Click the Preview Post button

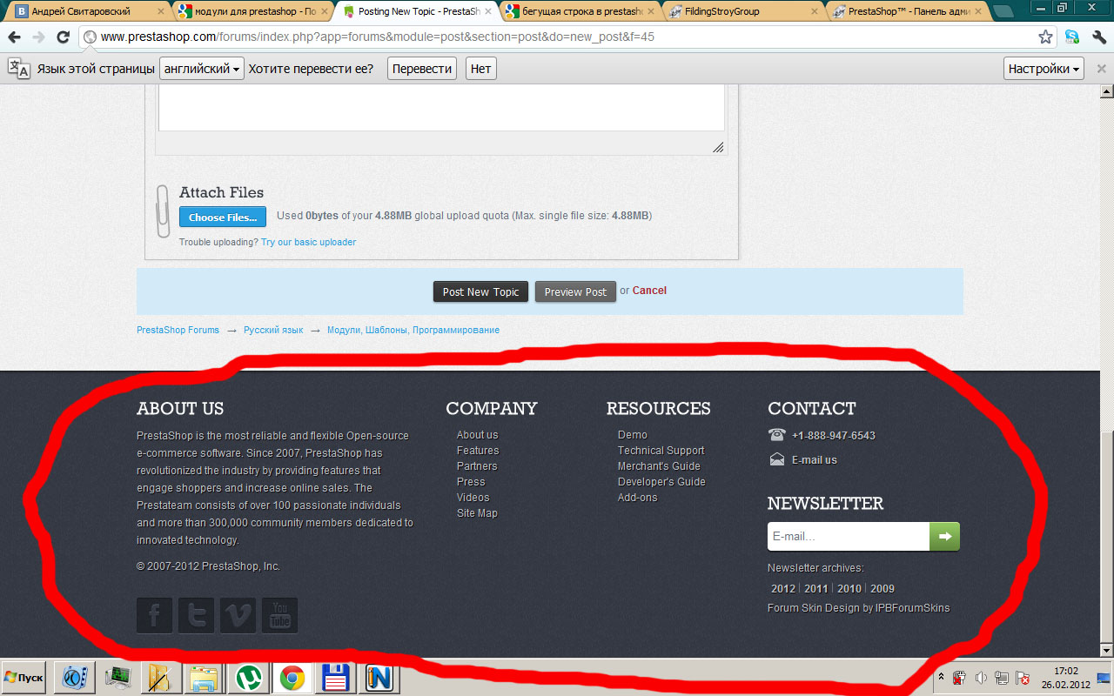pyautogui.click(x=575, y=291)
